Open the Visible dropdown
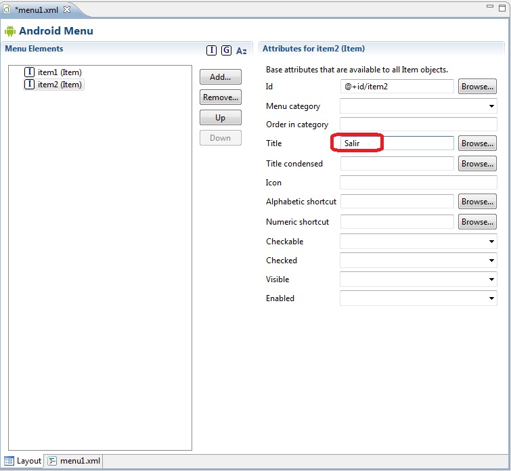 [418, 279]
